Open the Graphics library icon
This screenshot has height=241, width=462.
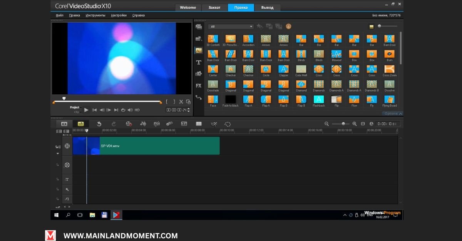point(199,74)
